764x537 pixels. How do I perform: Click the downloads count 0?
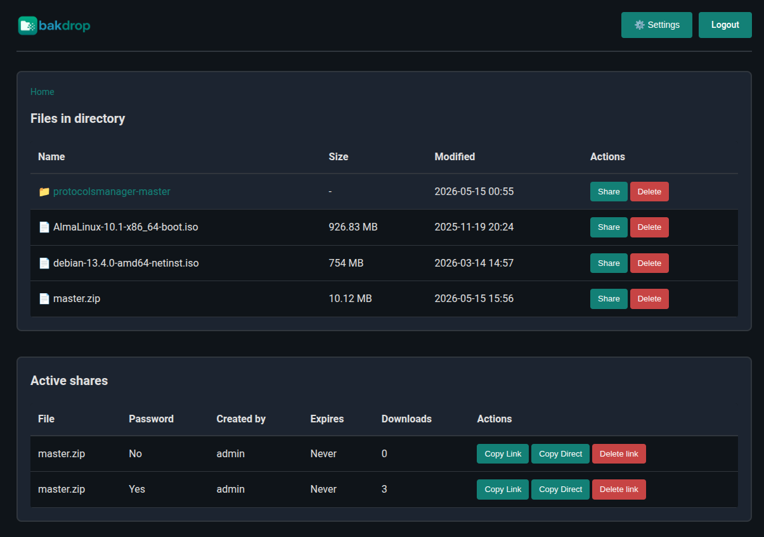(x=384, y=453)
